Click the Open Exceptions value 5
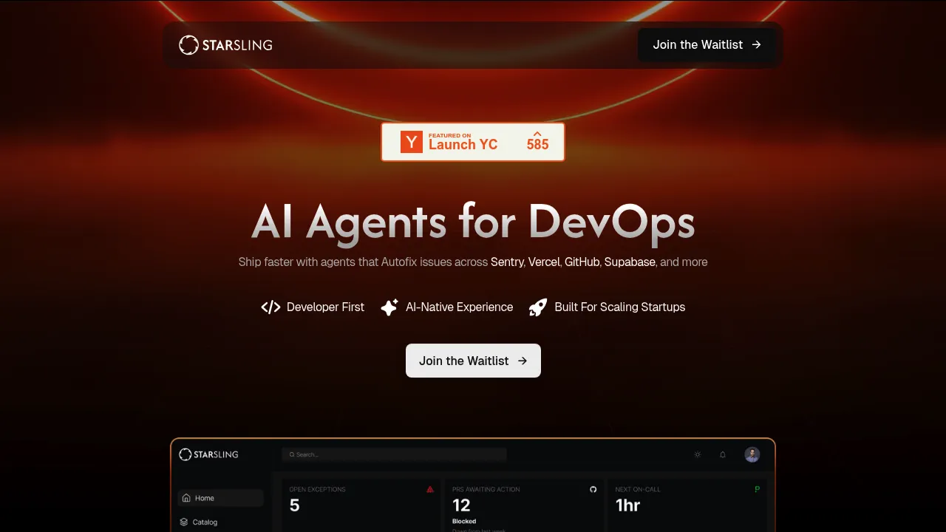Viewport: 946px width, 532px height. pyautogui.click(x=295, y=505)
